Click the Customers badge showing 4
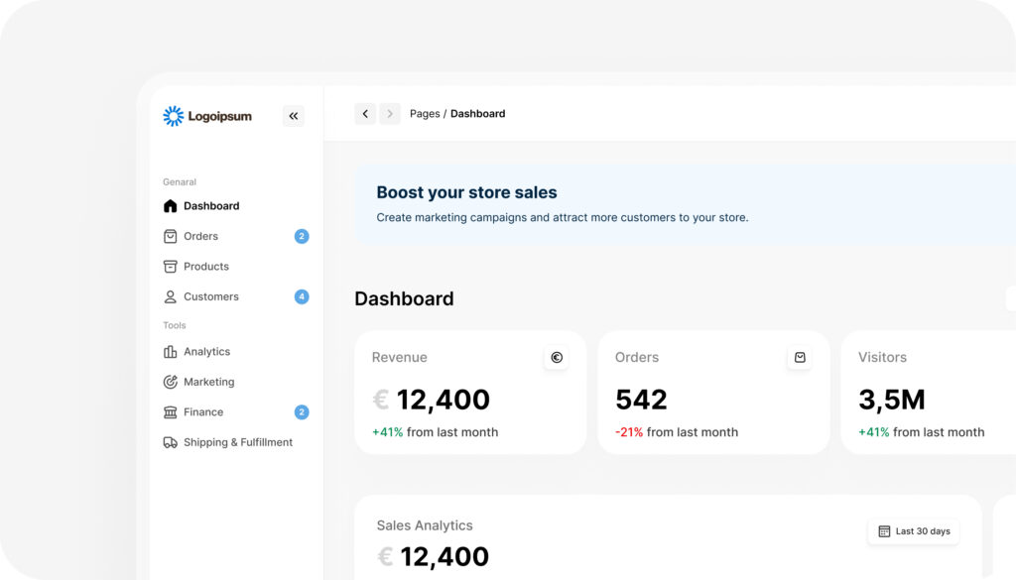 click(x=302, y=296)
